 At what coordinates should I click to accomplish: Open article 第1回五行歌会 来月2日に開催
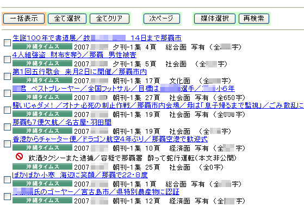click(x=79, y=72)
